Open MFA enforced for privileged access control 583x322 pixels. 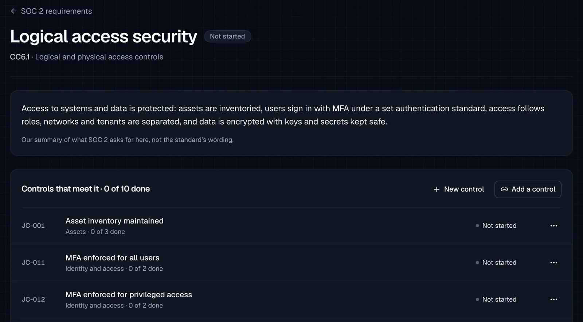129,294
